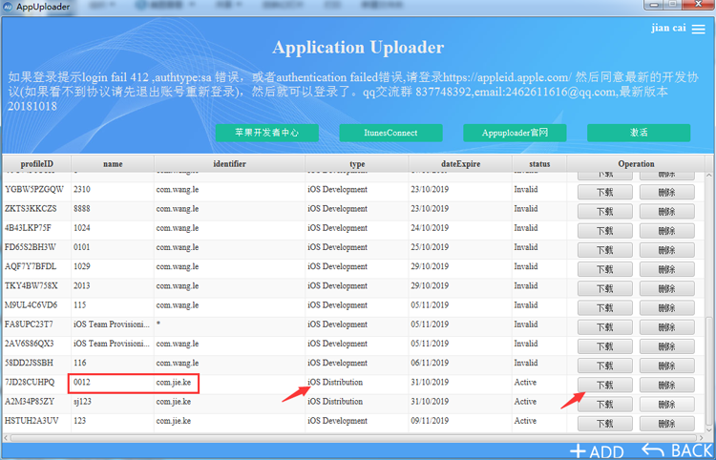Sort by dateExpire column header
This screenshot has width=716, height=460.
click(460, 164)
